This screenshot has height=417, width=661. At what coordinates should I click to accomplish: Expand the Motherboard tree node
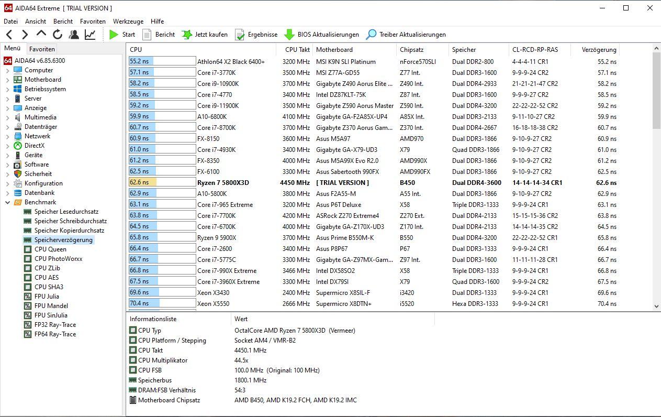pos(7,80)
